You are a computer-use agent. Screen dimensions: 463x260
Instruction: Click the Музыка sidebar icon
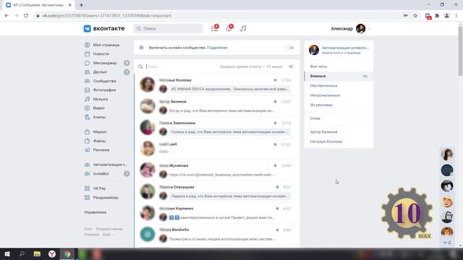coord(87,99)
